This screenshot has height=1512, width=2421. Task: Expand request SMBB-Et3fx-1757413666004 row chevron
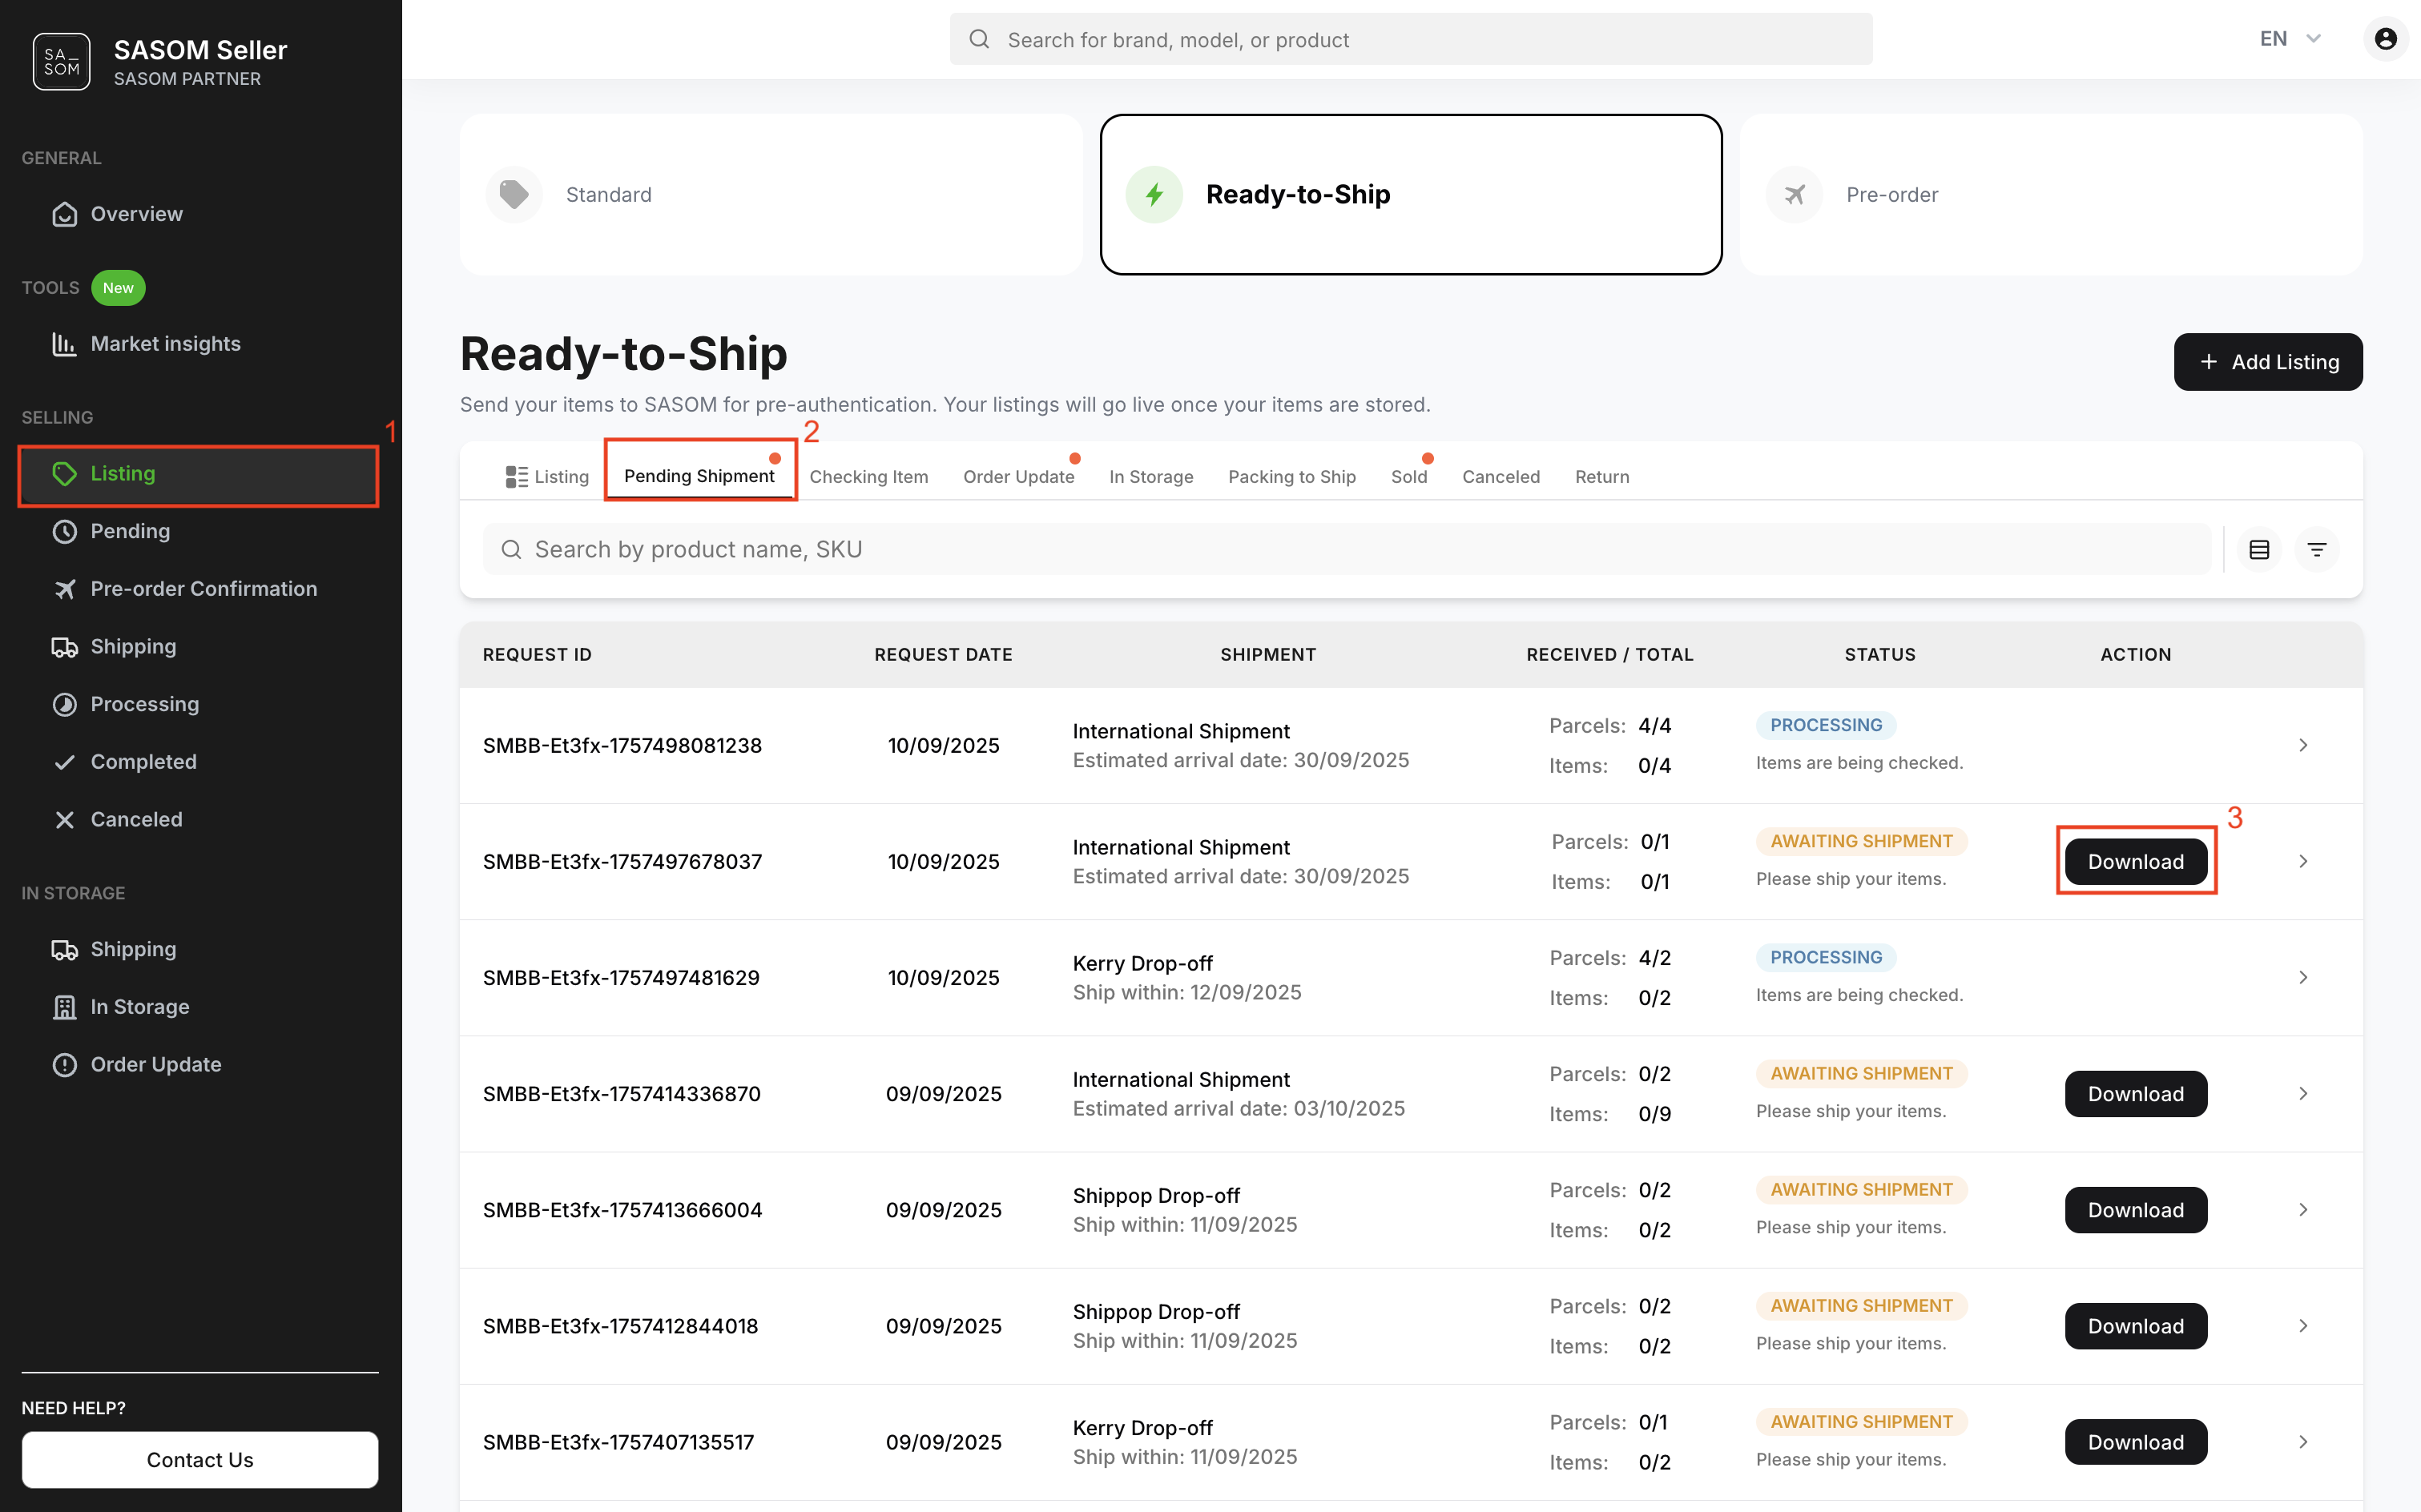(2303, 1210)
